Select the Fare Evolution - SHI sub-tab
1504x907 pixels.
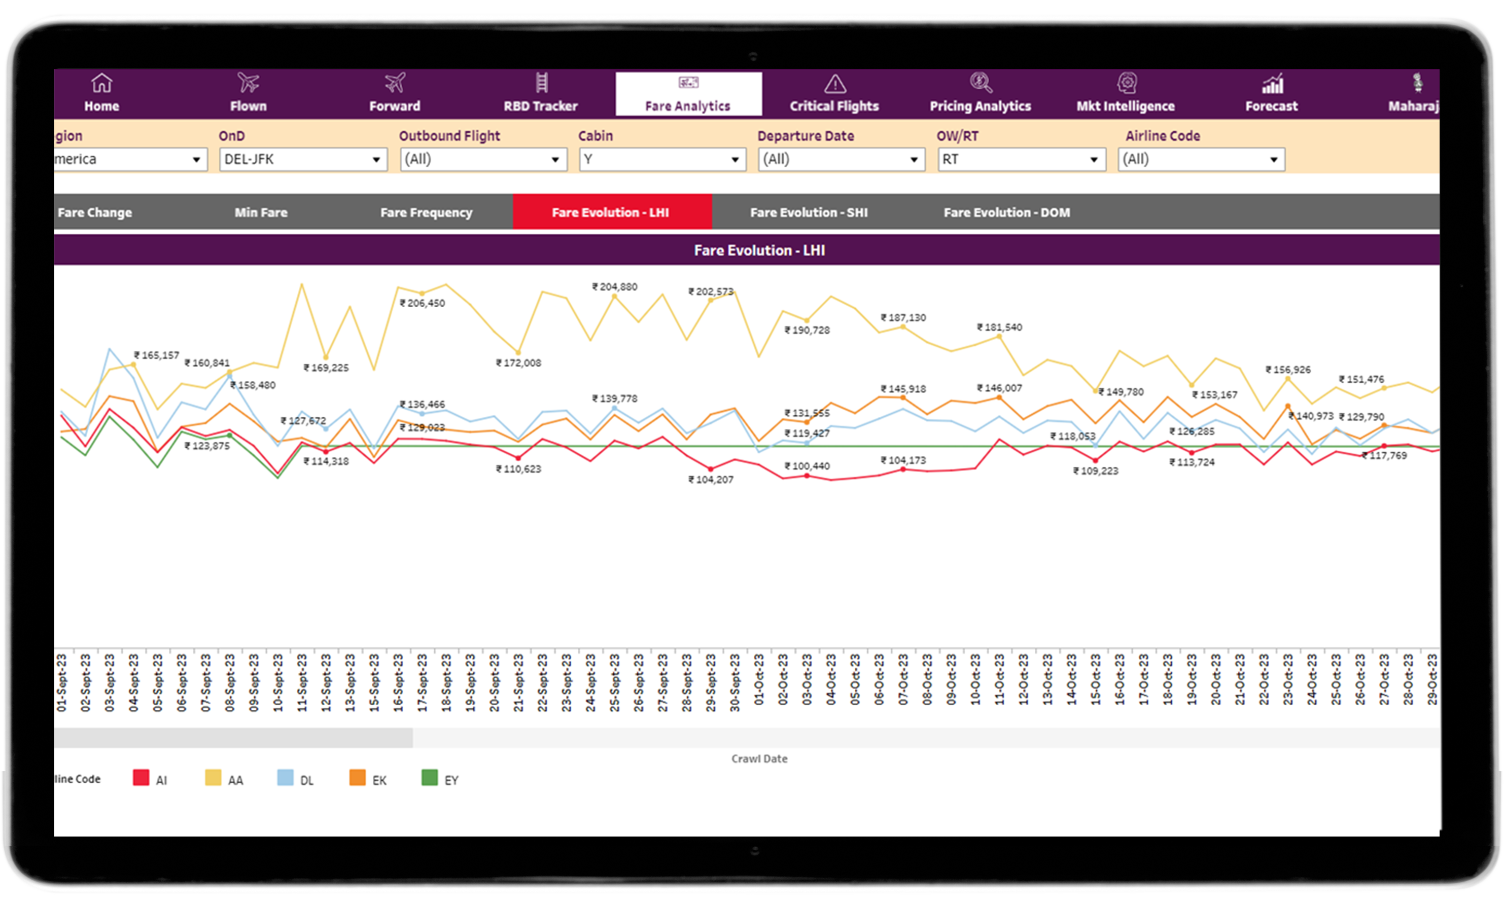click(x=809, y=212)
